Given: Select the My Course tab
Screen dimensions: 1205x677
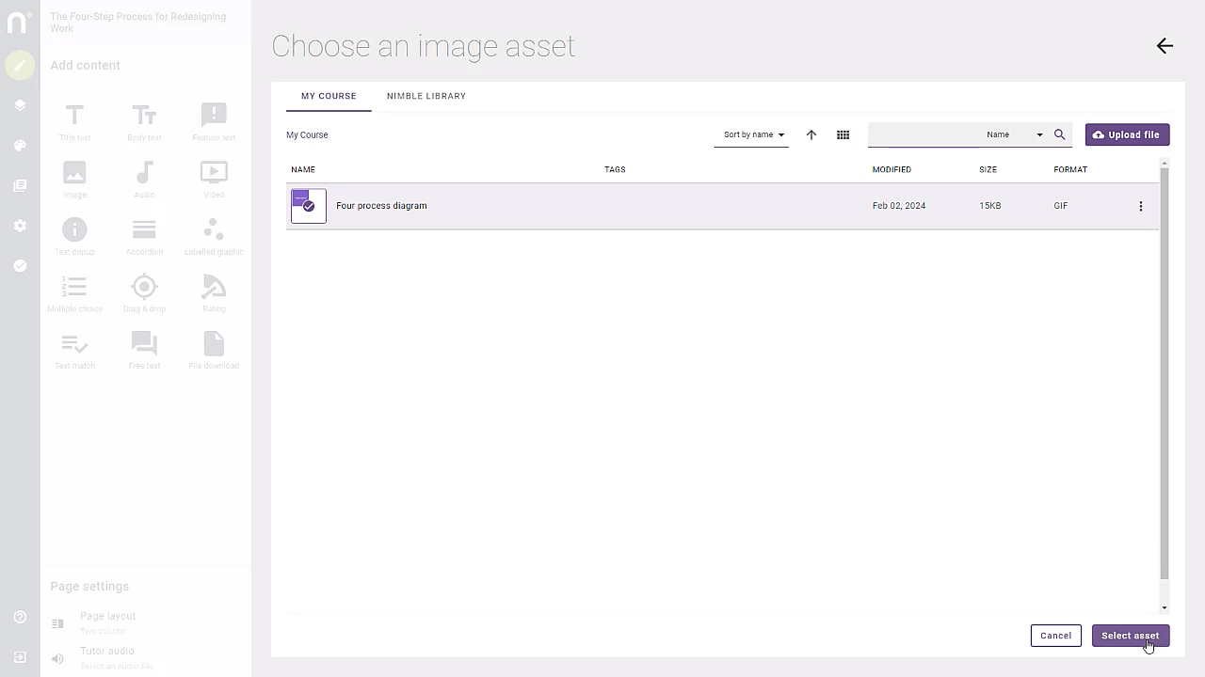Looking at the screenshot, I should [329, 96].
